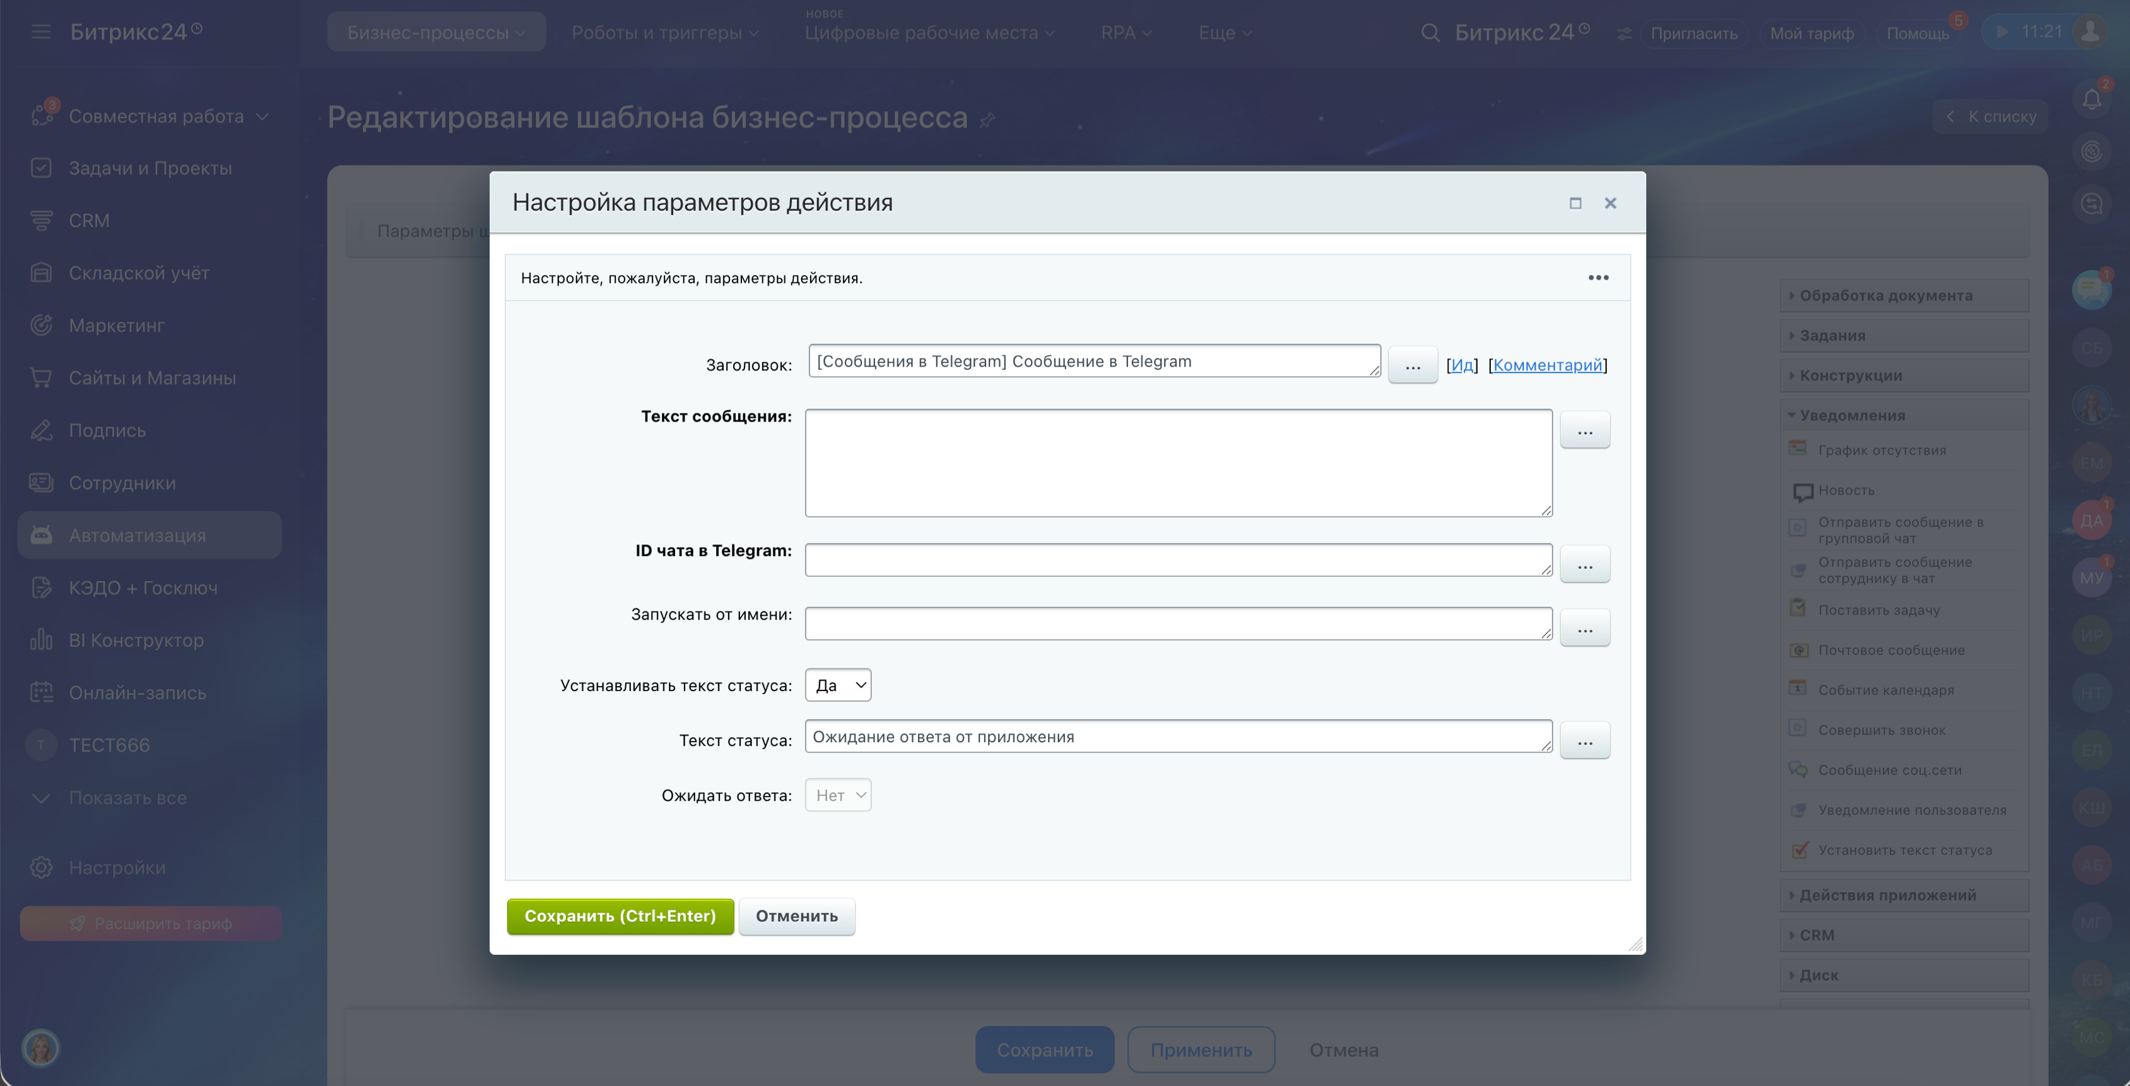Open the search magnifier icon
The image size is (2130, 1086).
tap(1430, 33)
